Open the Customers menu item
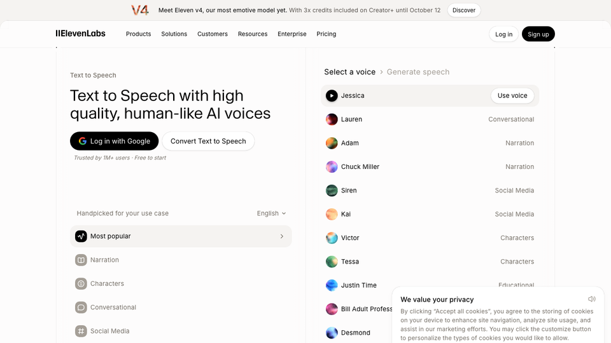The width and height of the screenshot is (611, 343). coord(213,34)
